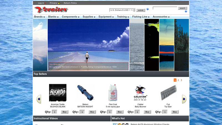
Task: Click the next arrow in Top Sellers carousel
Action: (x=184, y=99)
